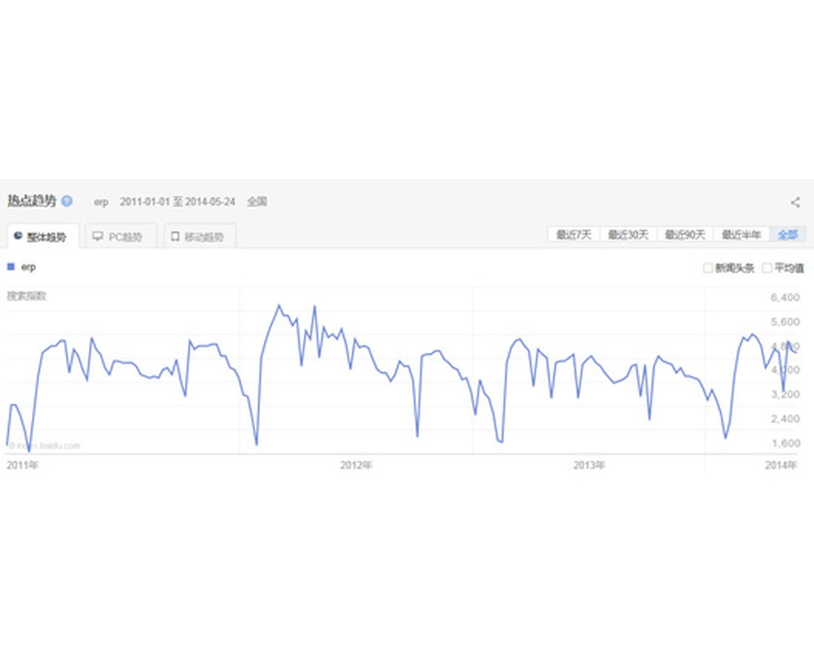The width and height of the screenshot is (814, 651).
Task: Enable the 新闻头条 checkbox
Action: pos(707,268)
